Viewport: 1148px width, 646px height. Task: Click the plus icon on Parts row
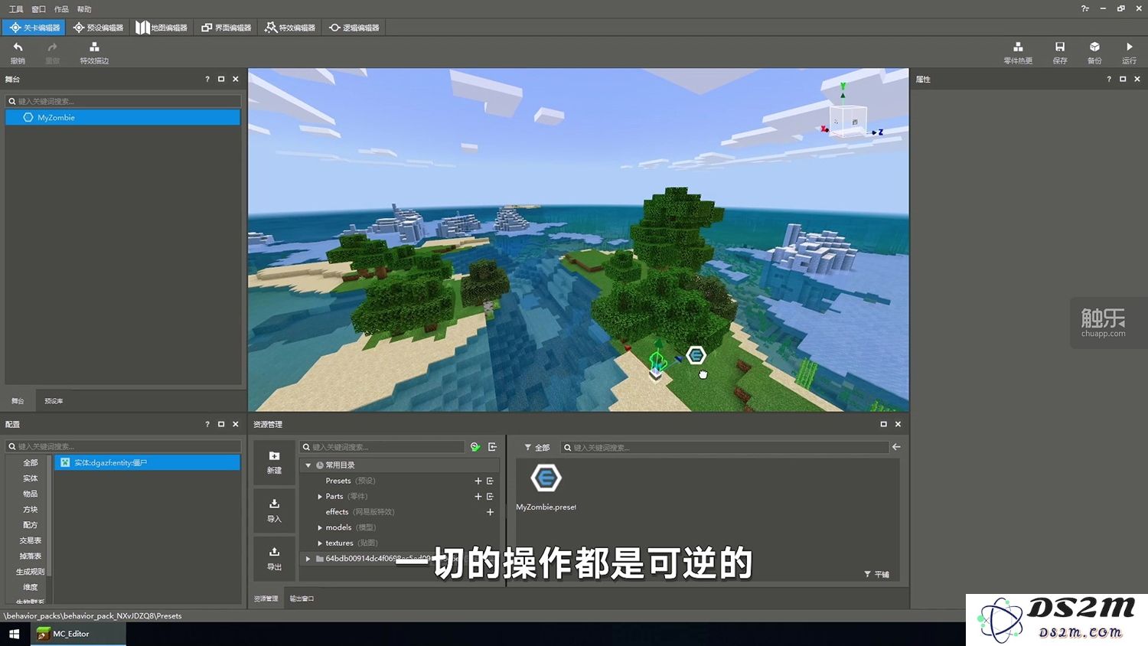pyautogui.click(x=478, y=497)
